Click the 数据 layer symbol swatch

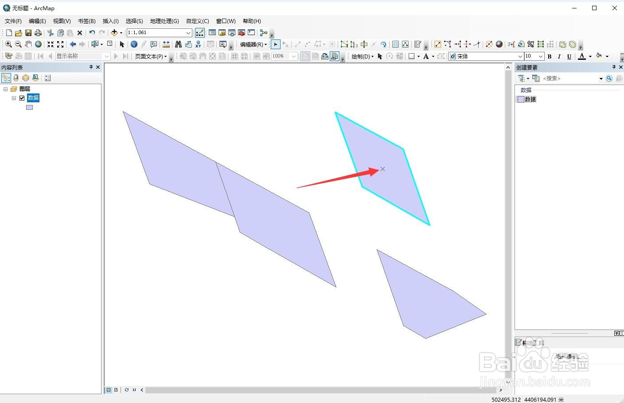click(x=29, y=107)
